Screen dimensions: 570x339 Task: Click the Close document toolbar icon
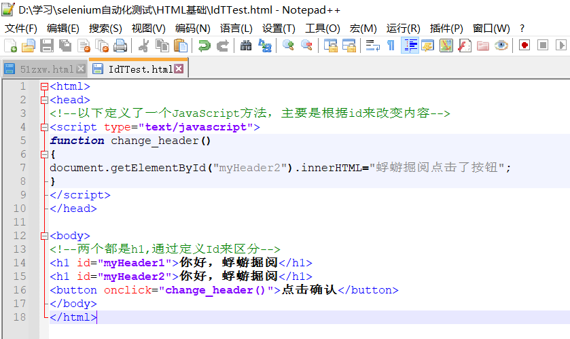tap(84, 46)
